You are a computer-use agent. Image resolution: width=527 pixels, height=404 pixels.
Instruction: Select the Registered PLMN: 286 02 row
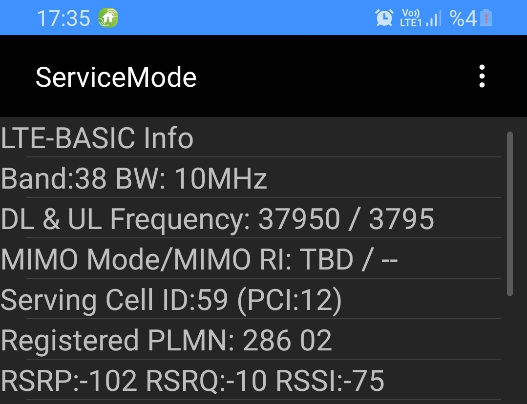[251, 340]
